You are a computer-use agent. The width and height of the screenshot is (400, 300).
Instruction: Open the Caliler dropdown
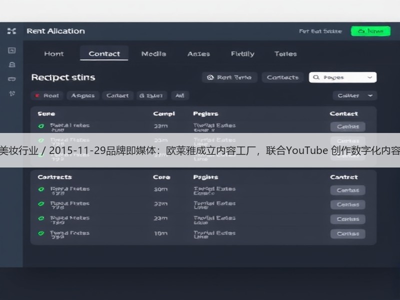pyautogui.click(x=354, y=95)
